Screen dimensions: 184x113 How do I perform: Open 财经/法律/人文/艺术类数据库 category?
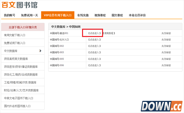tap(23, 90)
